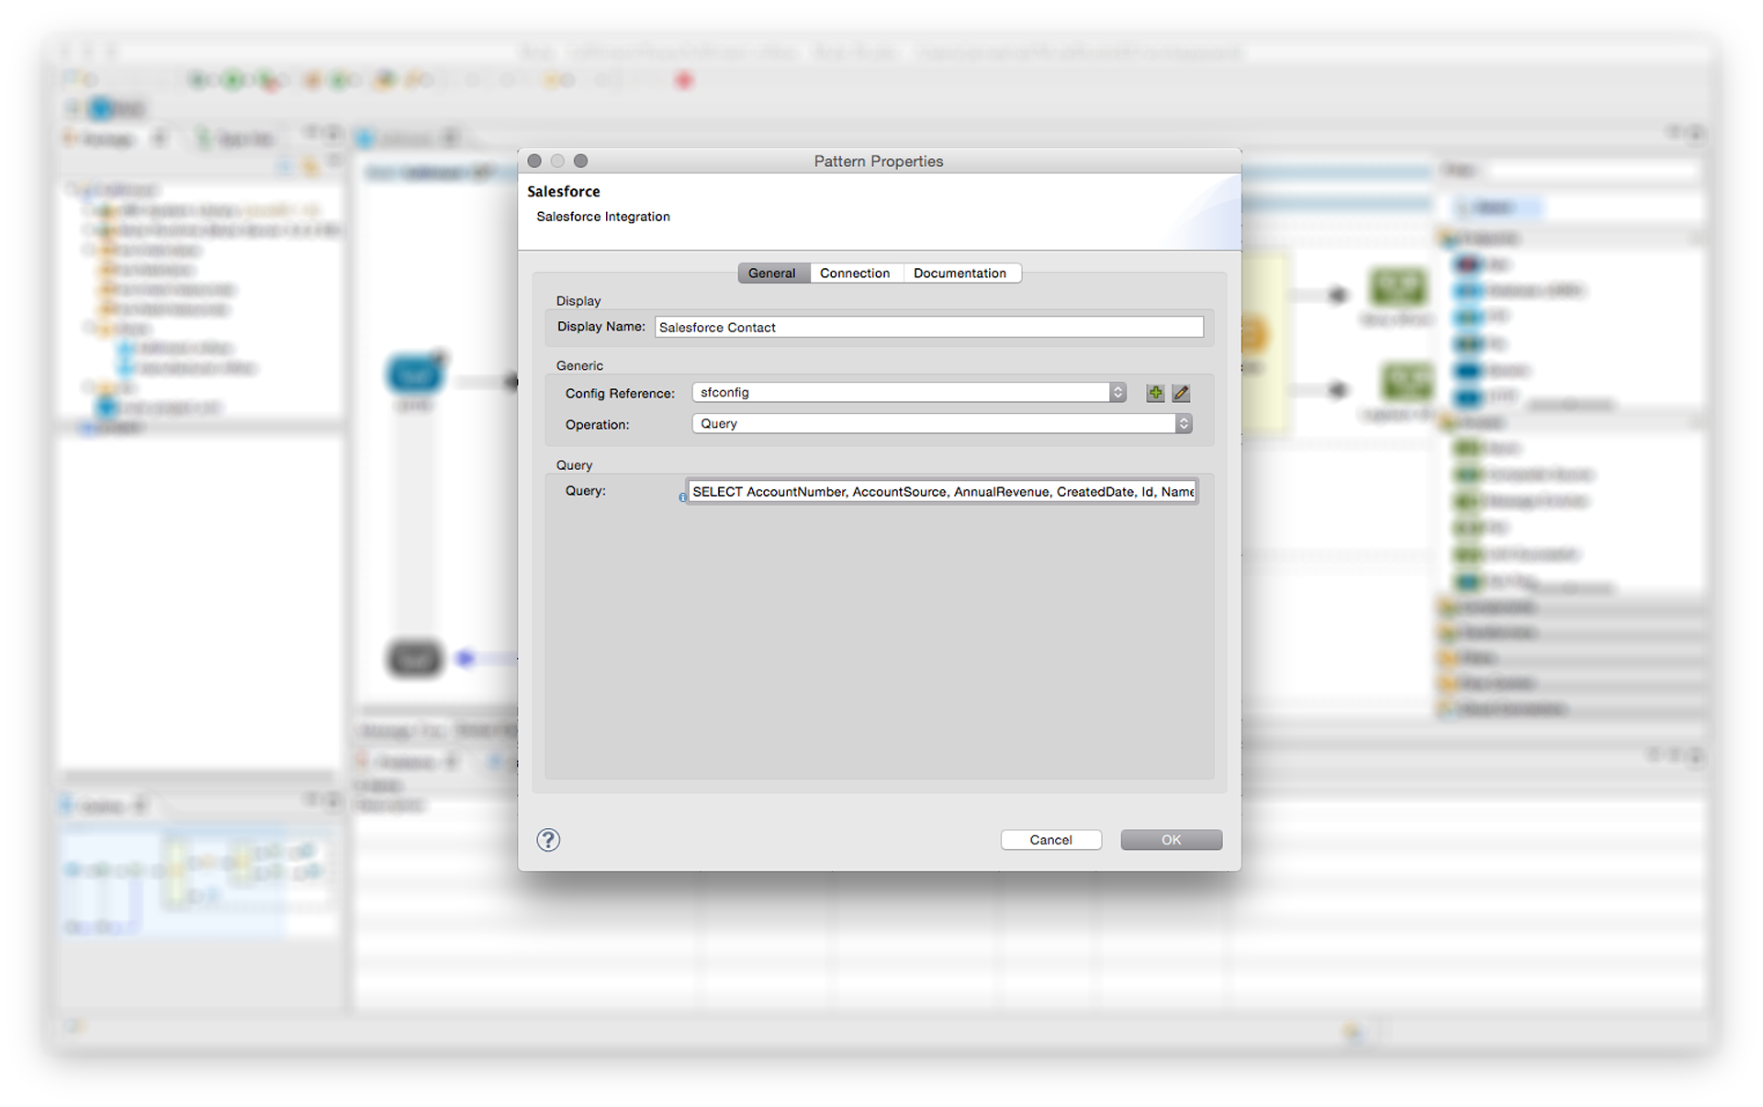Cancel the Pattern Properties dialog
Viewport: 1763px width, 1107px height.
[1050, 839]
